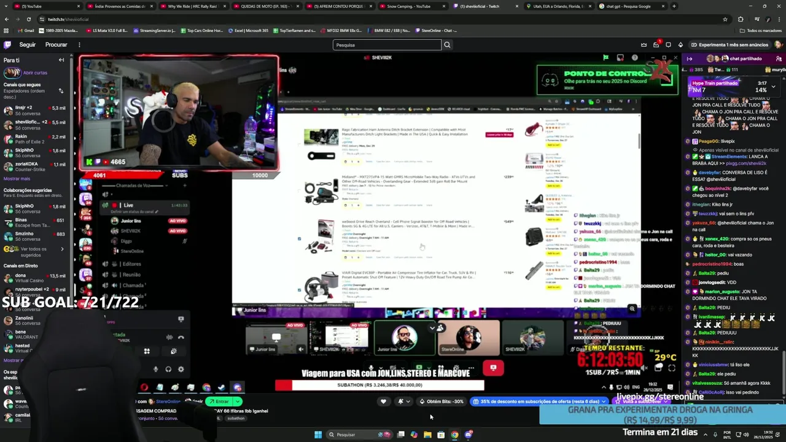Open Google Chrome from taskbar
This screenshot has width=786, height=442.
tap(454, 435)
